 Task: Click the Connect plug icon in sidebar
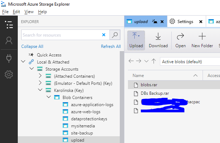point(9,58)
